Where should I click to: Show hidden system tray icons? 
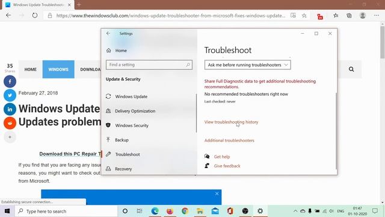tap(295, 211)
